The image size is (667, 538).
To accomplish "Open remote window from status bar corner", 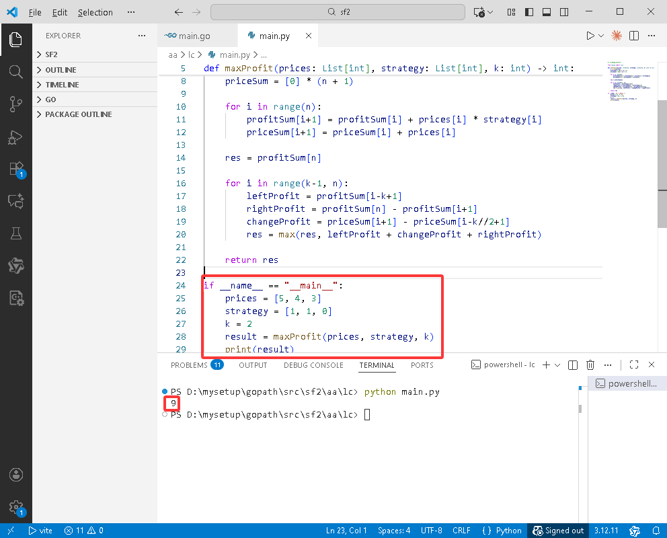I will (11, 531).
